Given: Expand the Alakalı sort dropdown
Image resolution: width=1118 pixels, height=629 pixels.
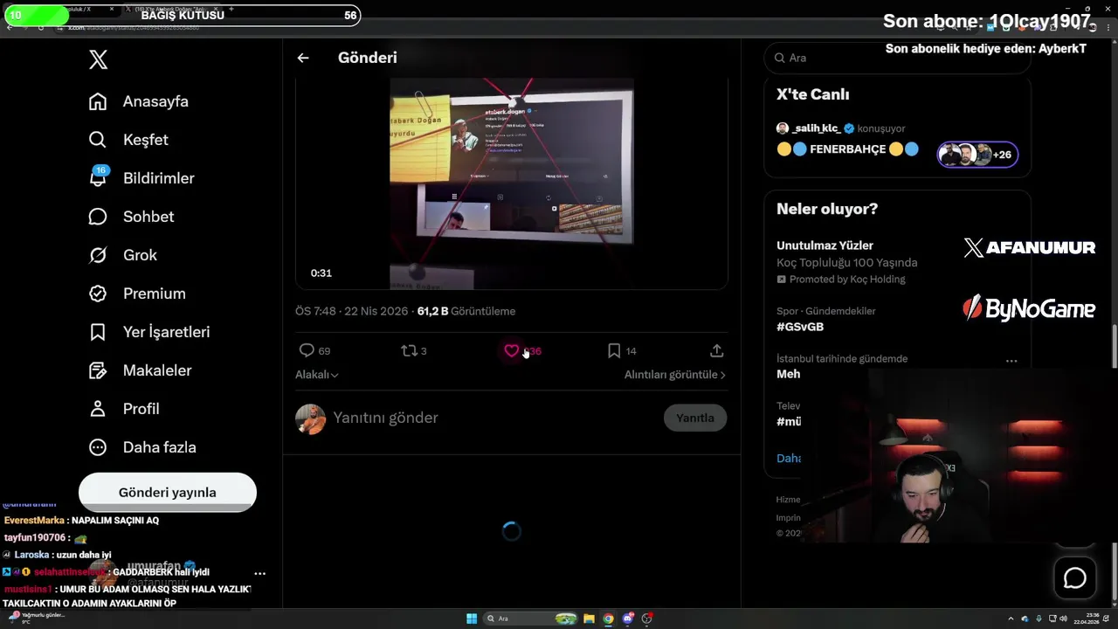Looking at the screenshot, I should 317,375.
